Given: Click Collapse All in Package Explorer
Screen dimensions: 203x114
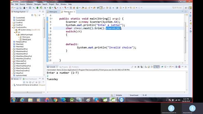Looking at the screenshot, I should pyautogui.click(x=32, y=15).
